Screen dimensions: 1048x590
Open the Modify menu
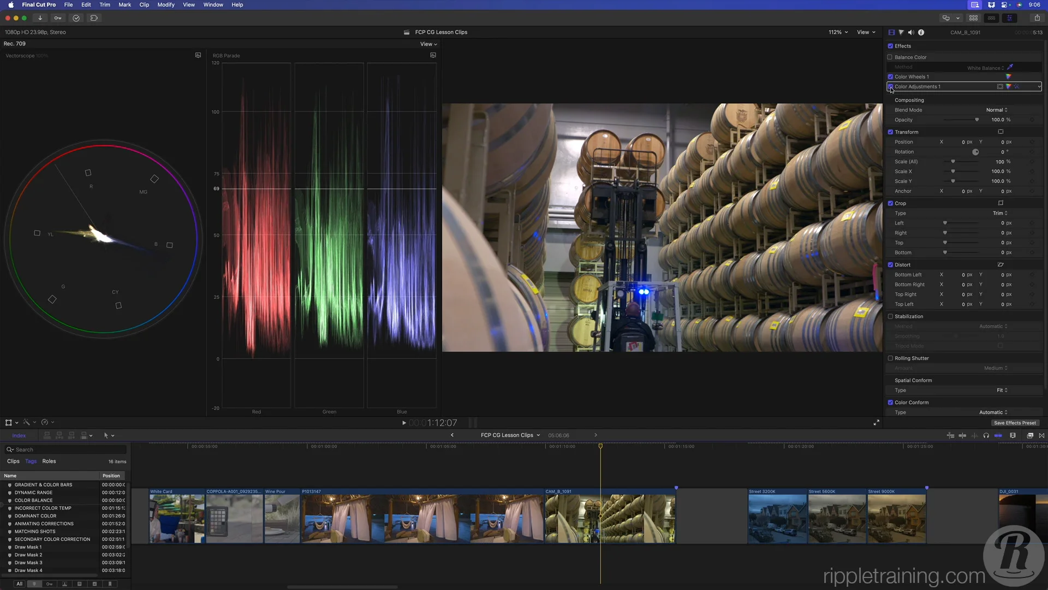(x=166, y=5)
